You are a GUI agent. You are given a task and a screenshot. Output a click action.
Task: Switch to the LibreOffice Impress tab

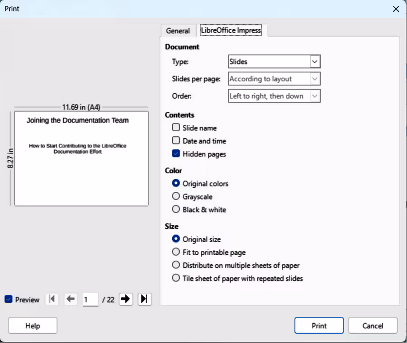[231, 30]
